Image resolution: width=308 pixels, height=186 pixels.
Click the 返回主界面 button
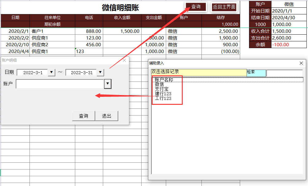(x=224, y=6)
